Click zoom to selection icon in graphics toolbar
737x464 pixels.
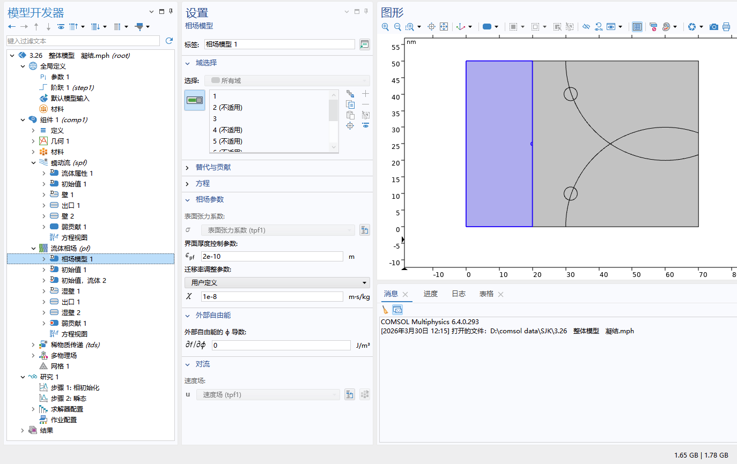coord(431,26)
